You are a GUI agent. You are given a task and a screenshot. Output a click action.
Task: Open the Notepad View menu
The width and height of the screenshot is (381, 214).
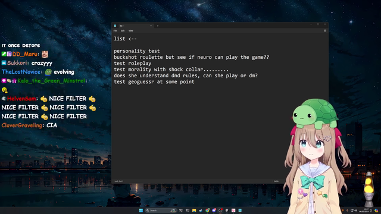pyautogui.click(x=131, y=31)
